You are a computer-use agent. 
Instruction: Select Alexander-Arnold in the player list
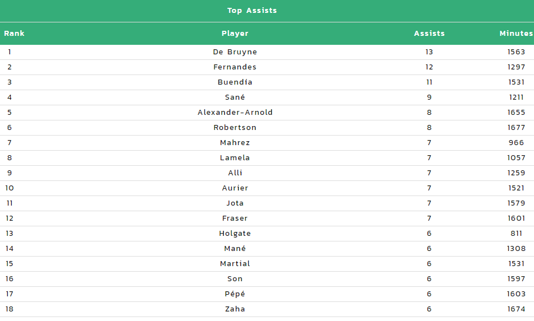click(235, 113)
